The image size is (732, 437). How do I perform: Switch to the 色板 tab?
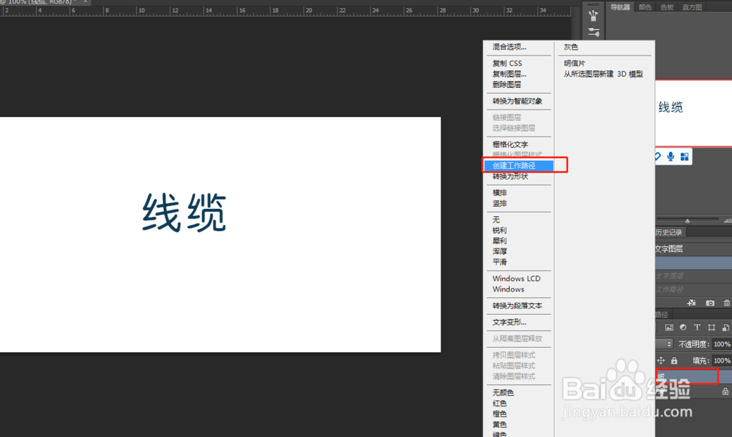click(667, 7)
